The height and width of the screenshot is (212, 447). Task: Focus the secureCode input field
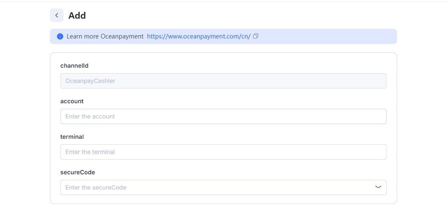223,187
